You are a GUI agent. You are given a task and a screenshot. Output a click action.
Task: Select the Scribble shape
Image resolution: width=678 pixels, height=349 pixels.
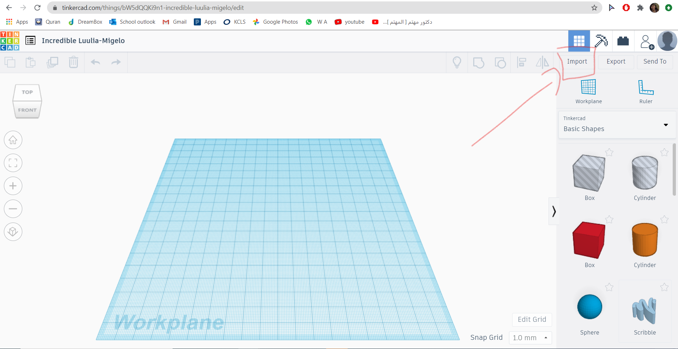tap(644, 311)
